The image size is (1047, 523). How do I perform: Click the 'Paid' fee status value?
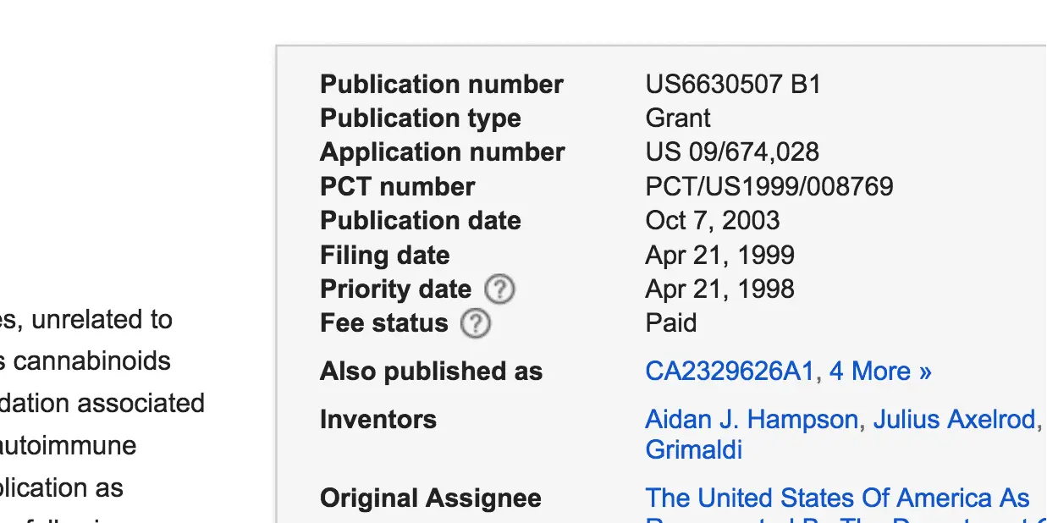[671, 323]
